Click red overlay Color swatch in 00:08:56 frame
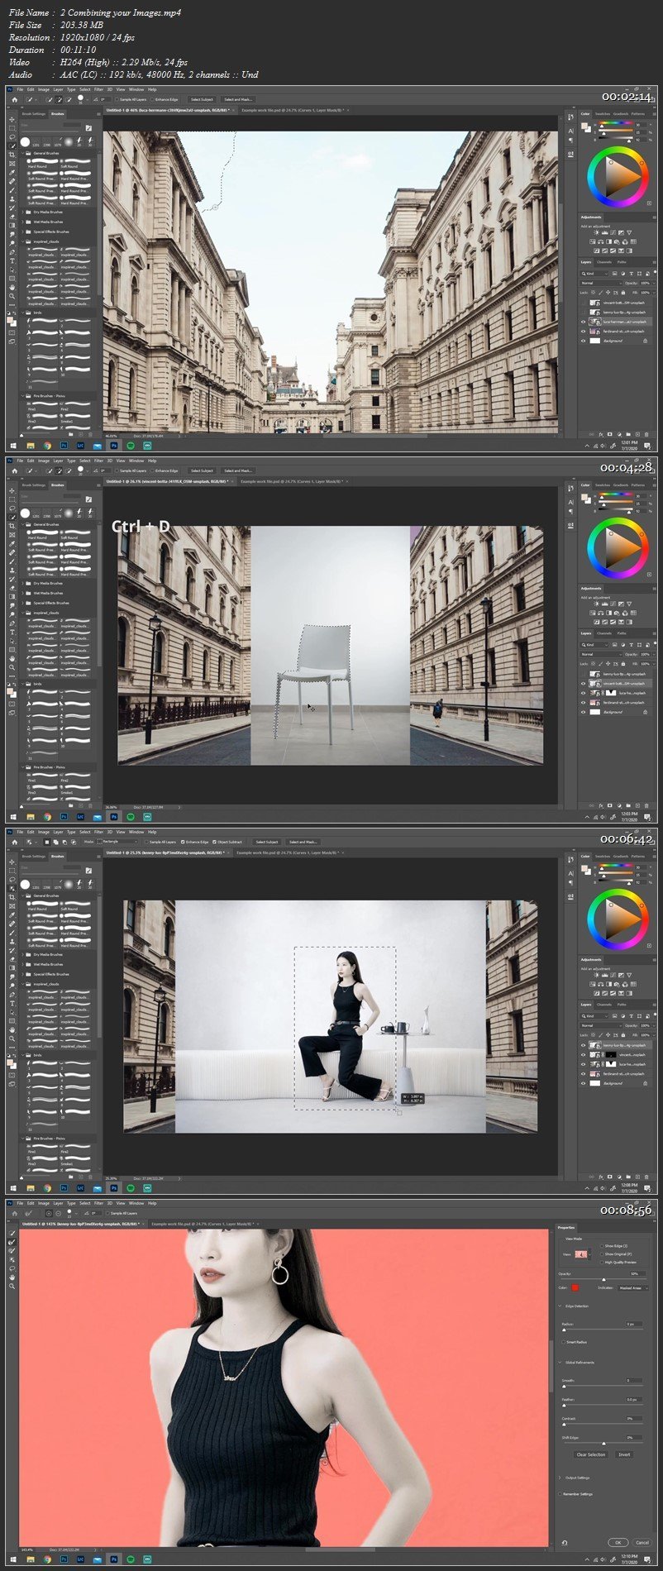The image size is (663, 1571). point(575,1287)
